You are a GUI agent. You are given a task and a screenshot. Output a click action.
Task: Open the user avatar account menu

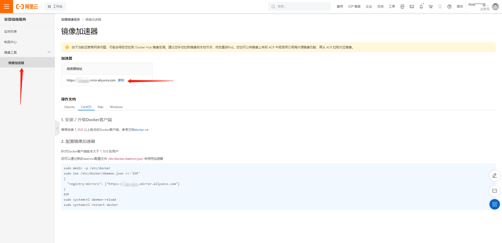tap(495, 7)
